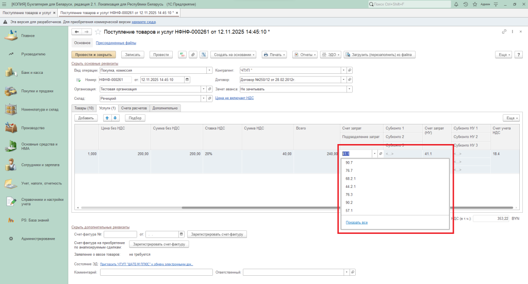Open Создать на основании dropdown
528x284 pixels.
tap(234, 55)
